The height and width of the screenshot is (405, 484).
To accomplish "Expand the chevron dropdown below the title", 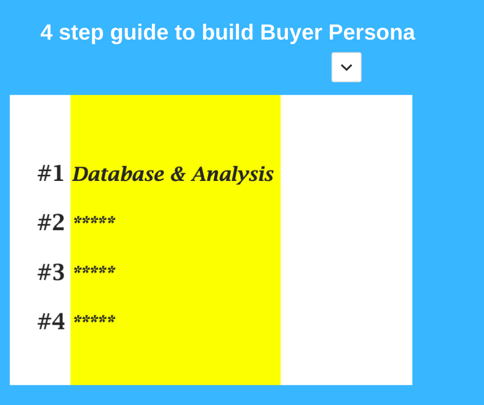I will click(x=347, y=67).
